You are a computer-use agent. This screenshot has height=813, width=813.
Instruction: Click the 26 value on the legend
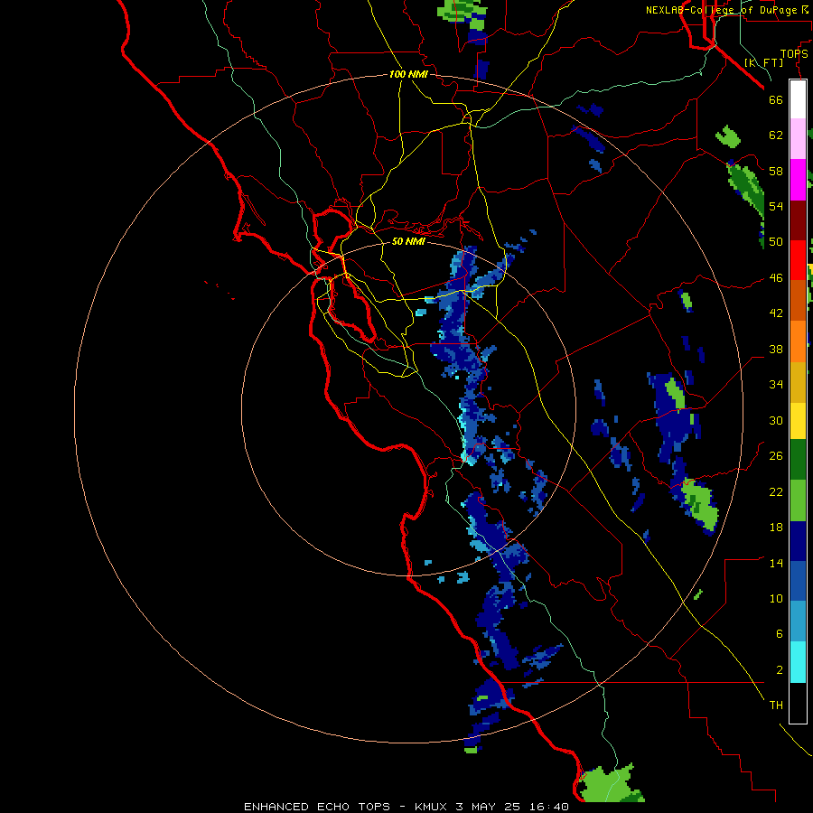tap(776, 456)
